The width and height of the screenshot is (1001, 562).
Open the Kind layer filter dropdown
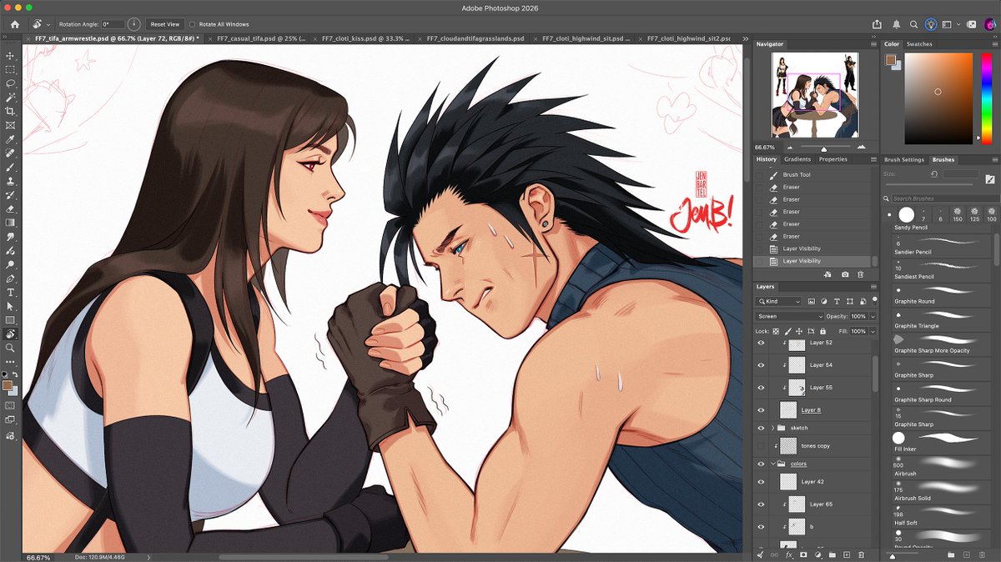(777, 301)
